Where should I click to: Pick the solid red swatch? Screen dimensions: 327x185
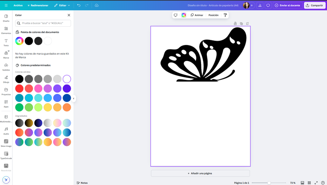pos(19,89)
